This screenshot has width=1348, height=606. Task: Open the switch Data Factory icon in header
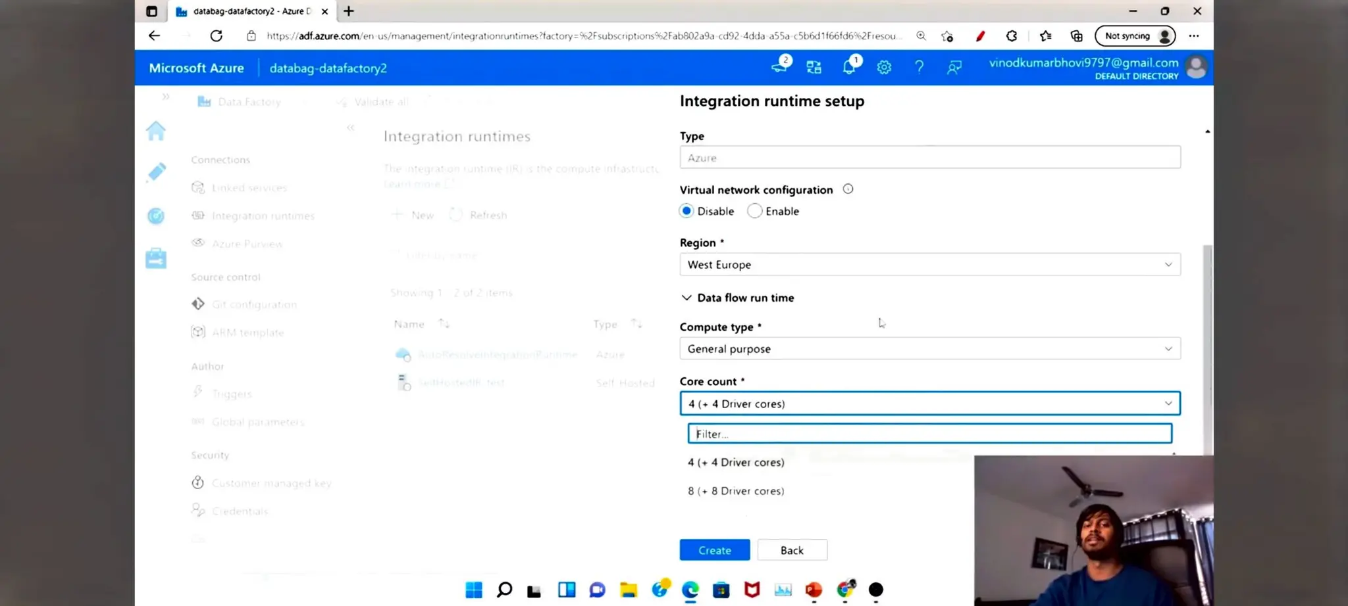coord(814,67)
